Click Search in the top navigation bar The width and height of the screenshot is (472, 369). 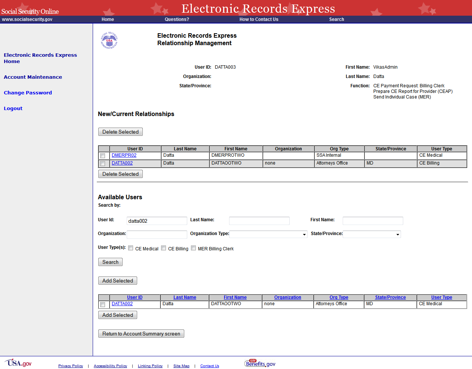(x=336, y=19)
